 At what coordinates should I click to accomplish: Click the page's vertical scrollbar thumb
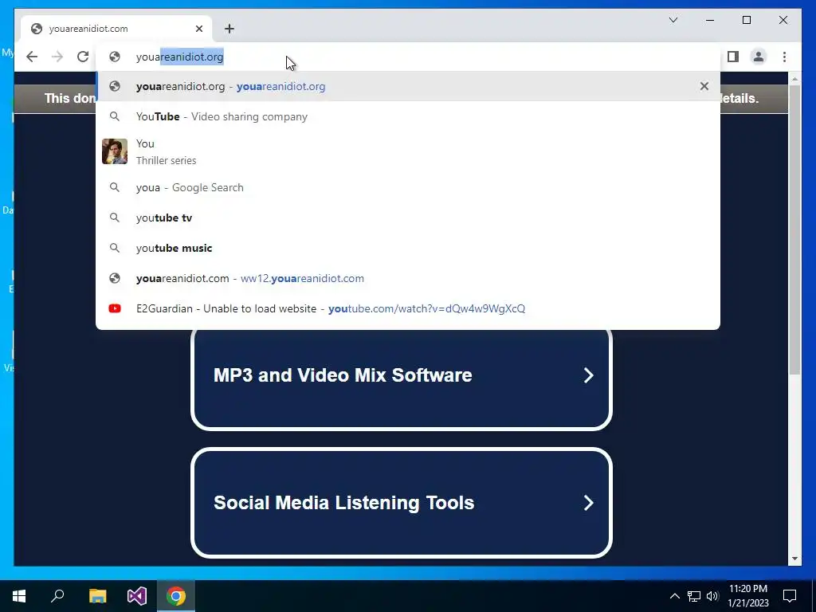pyautogui.click(x=794, y=229)
